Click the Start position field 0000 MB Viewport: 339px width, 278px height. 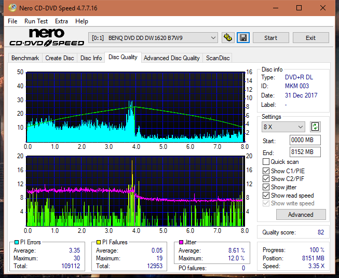tap(305, 140)
